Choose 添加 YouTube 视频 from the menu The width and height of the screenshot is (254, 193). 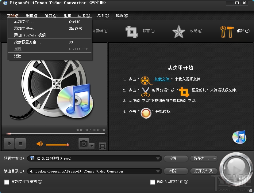33,35
